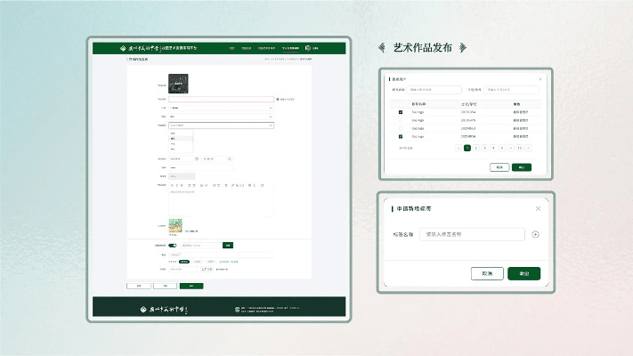Check the first row checkbox in user table
633x356 pixels.
401,112
